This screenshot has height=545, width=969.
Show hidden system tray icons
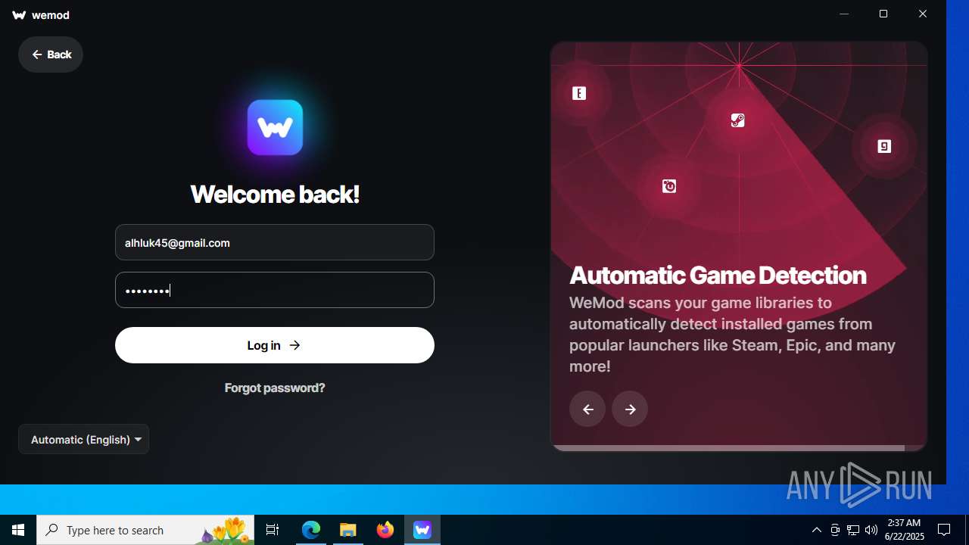coord(817,530)
